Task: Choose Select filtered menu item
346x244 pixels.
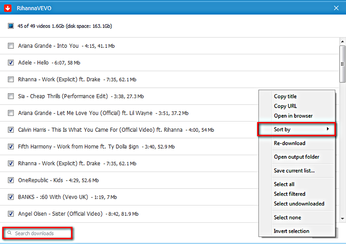Action: 289,194
